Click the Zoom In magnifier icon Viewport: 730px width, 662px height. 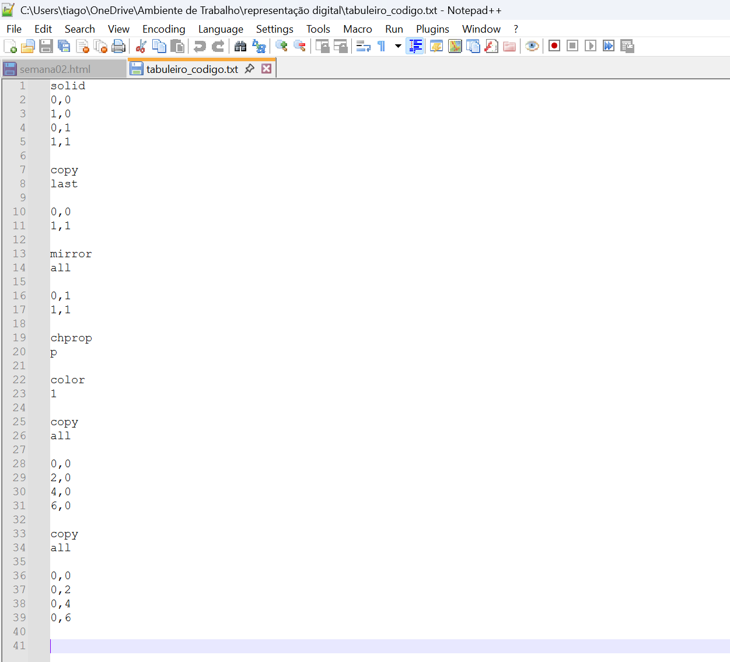coord(281,46)
